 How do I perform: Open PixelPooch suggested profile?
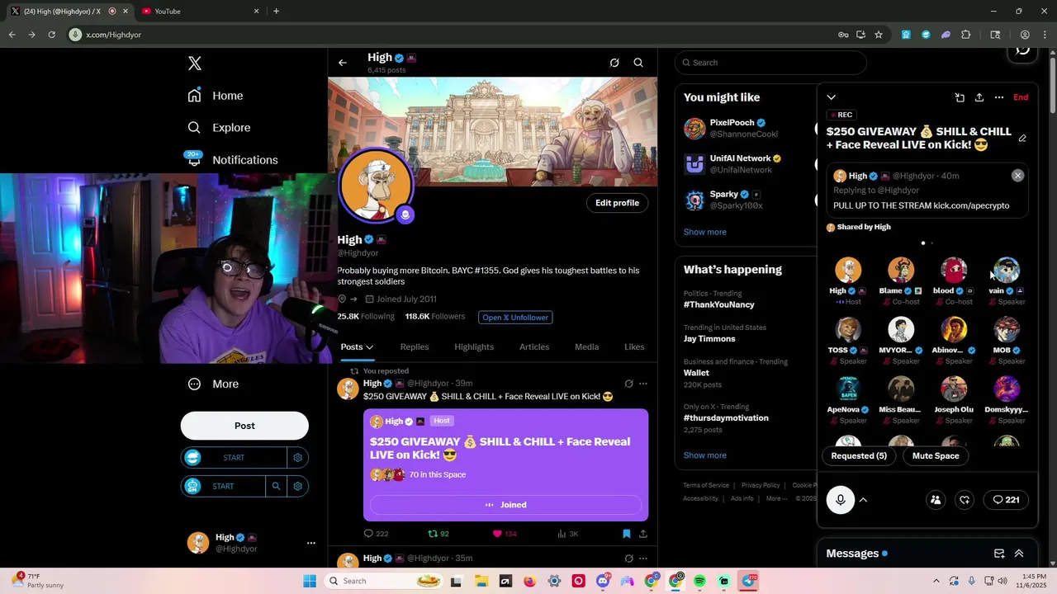(x=731, y=129)
